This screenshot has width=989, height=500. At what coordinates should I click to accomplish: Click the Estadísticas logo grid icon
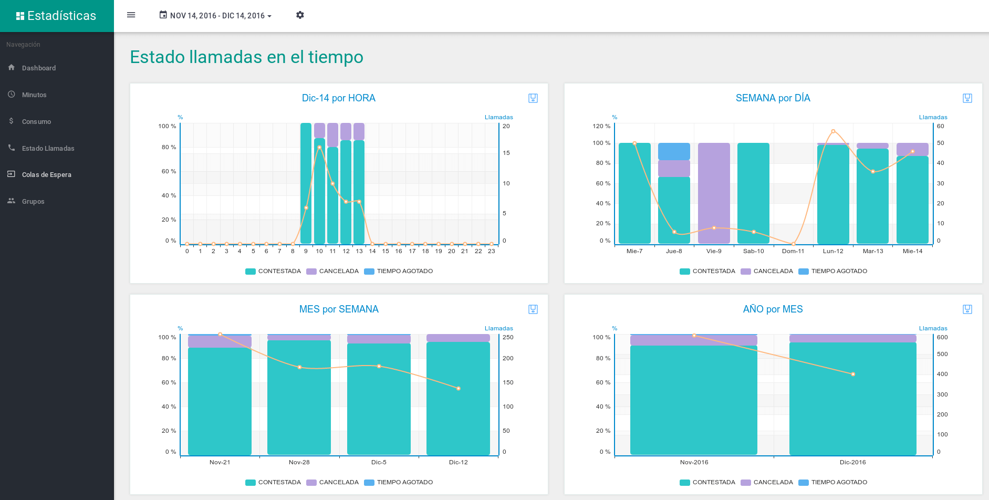(x=20, y=16)
